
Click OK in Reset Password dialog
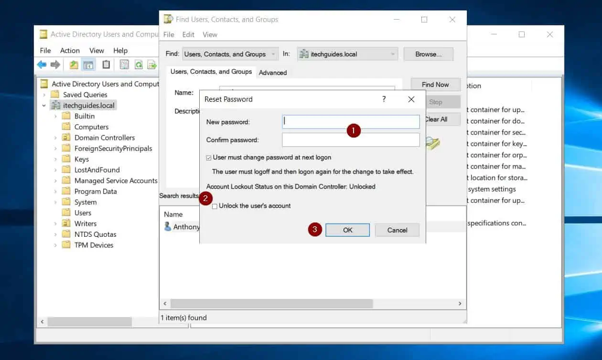(347, 230)
